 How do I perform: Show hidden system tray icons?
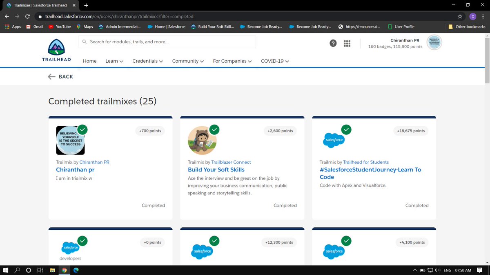(415, 270)
